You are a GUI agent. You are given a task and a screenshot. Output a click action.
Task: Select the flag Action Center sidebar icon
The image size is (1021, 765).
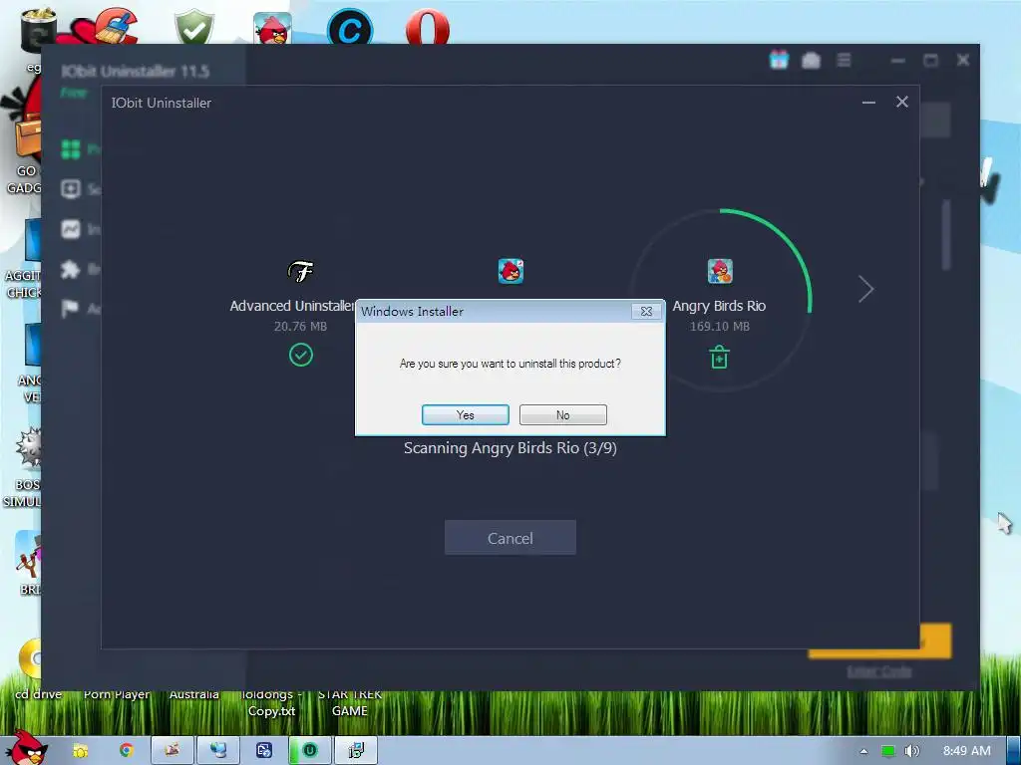click(x=70, y=309)
